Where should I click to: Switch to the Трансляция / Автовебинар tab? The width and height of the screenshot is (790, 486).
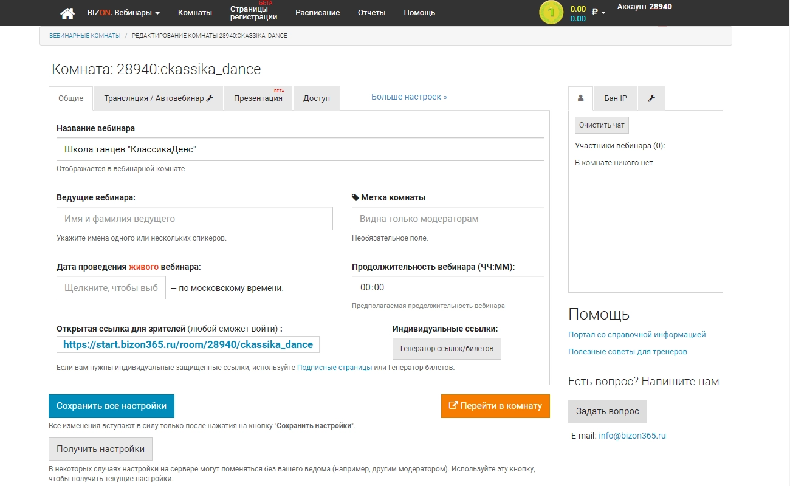pyautogui.click(x=159, y=98)
